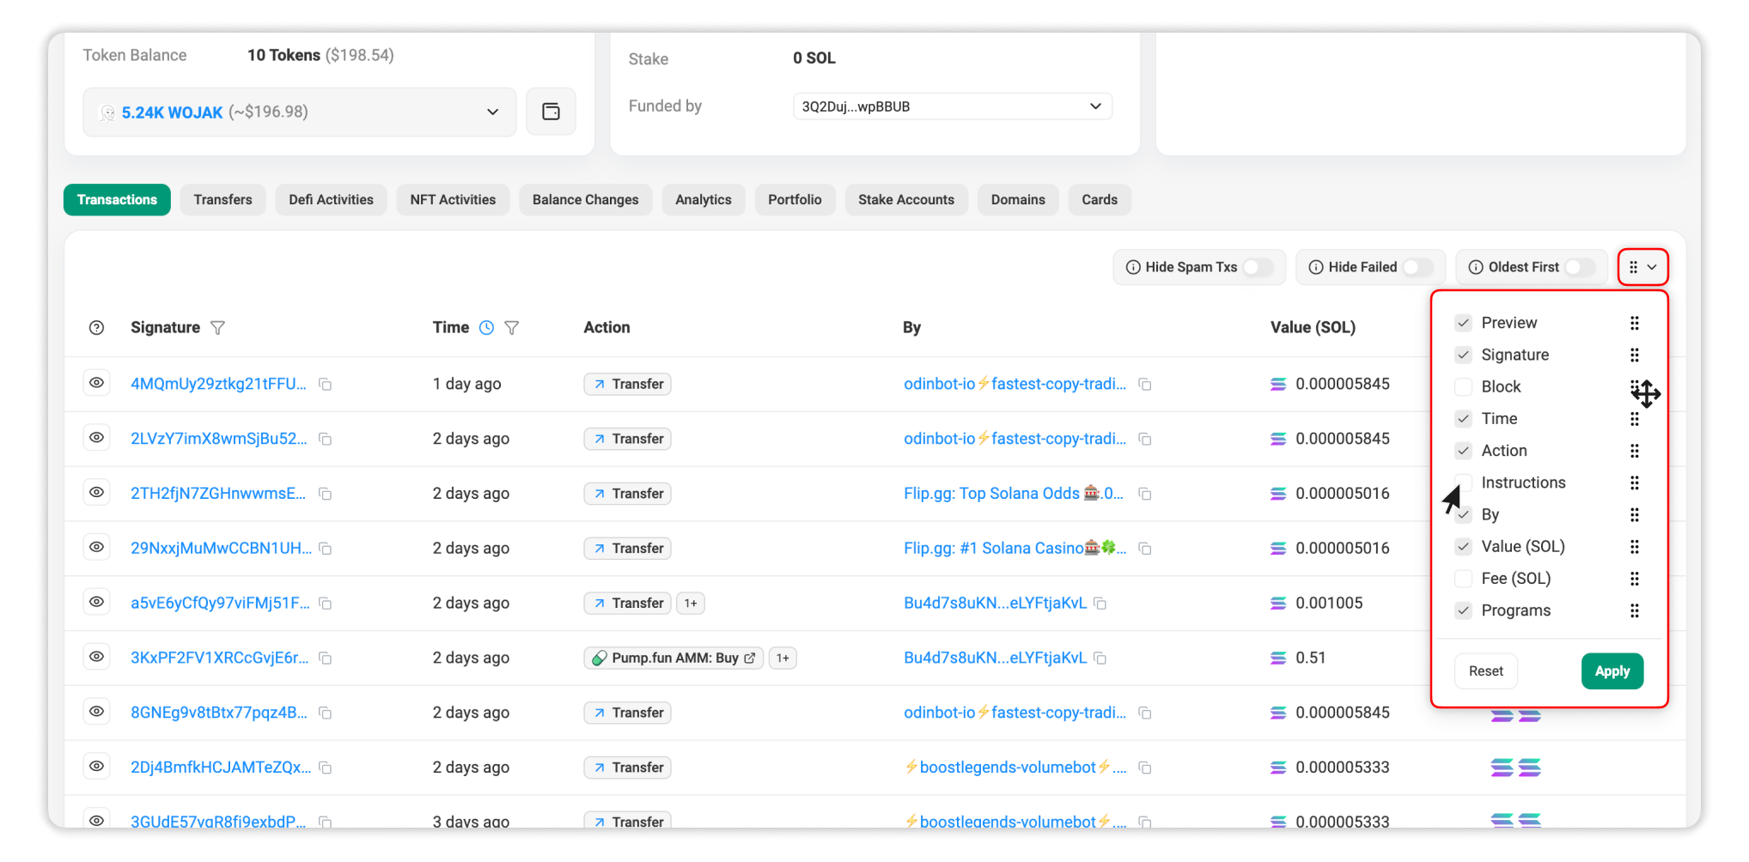This screenshot has width=1749, height=862.
Task: Open the 5.24K WOJAK token dropdown
Action: tap(491, 112)
